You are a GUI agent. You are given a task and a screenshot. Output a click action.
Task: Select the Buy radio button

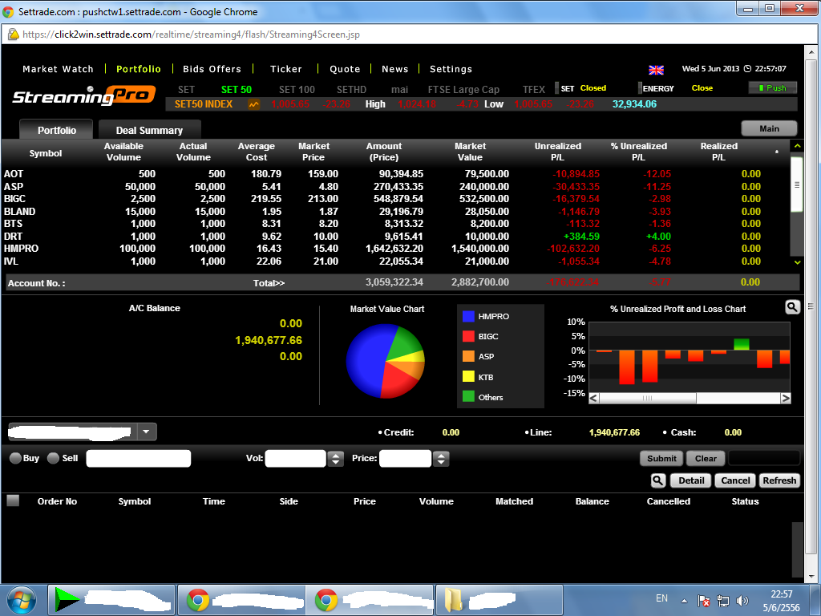click(x=15, y=458)
